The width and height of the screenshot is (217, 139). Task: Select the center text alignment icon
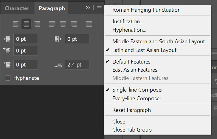pos(26,24)
